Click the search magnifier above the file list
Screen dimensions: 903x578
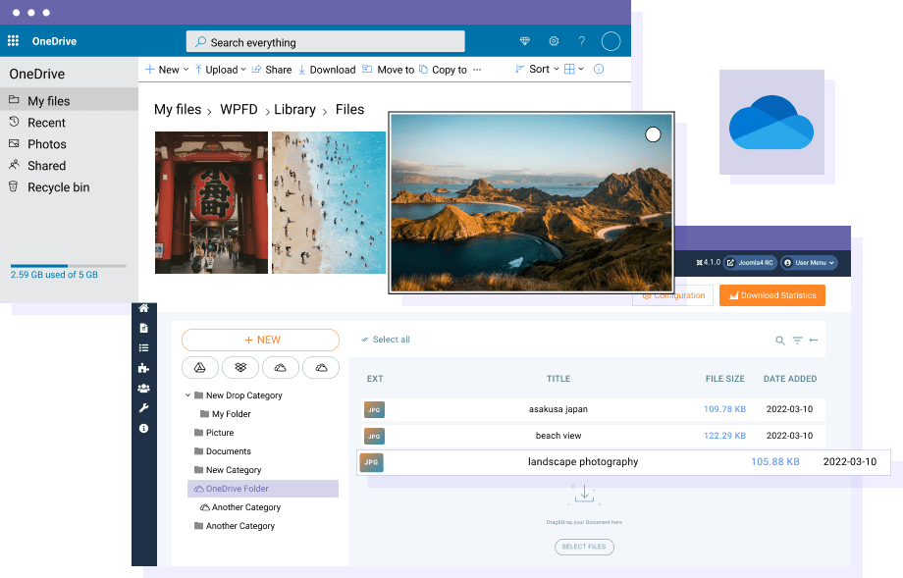click(778, 339)
